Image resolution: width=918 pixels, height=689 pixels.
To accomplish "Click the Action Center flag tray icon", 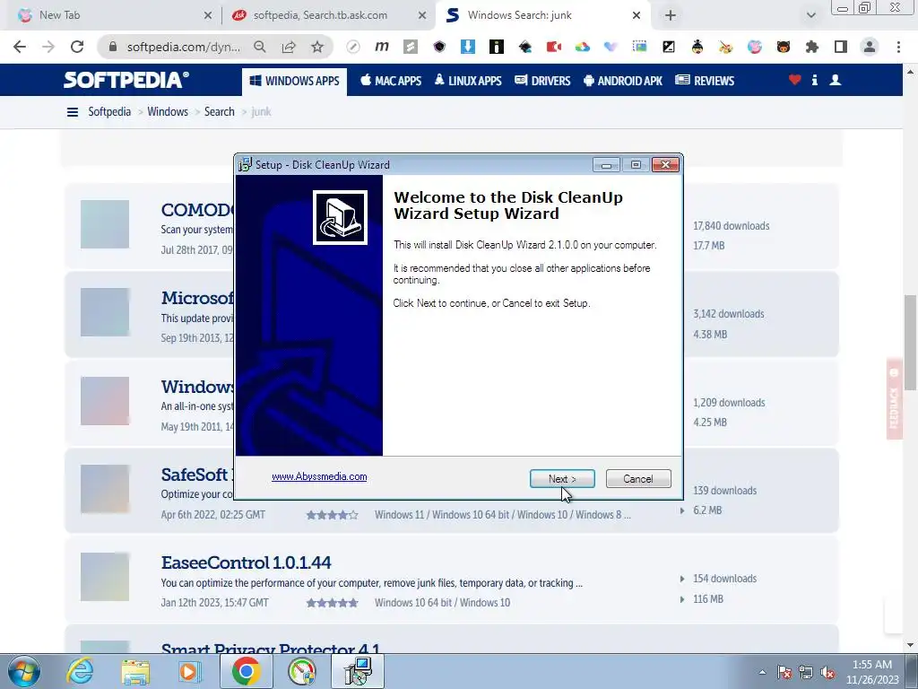I will 784,672.
